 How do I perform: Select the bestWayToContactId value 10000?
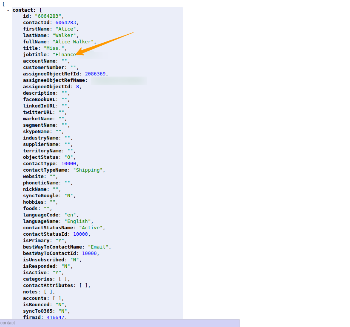coord(89,253)
